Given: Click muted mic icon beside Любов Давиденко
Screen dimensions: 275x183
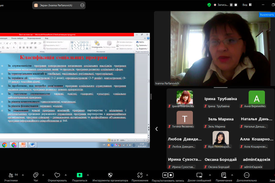Looking at the screenshot, I should pyautogui.click(x=169, y=147).
